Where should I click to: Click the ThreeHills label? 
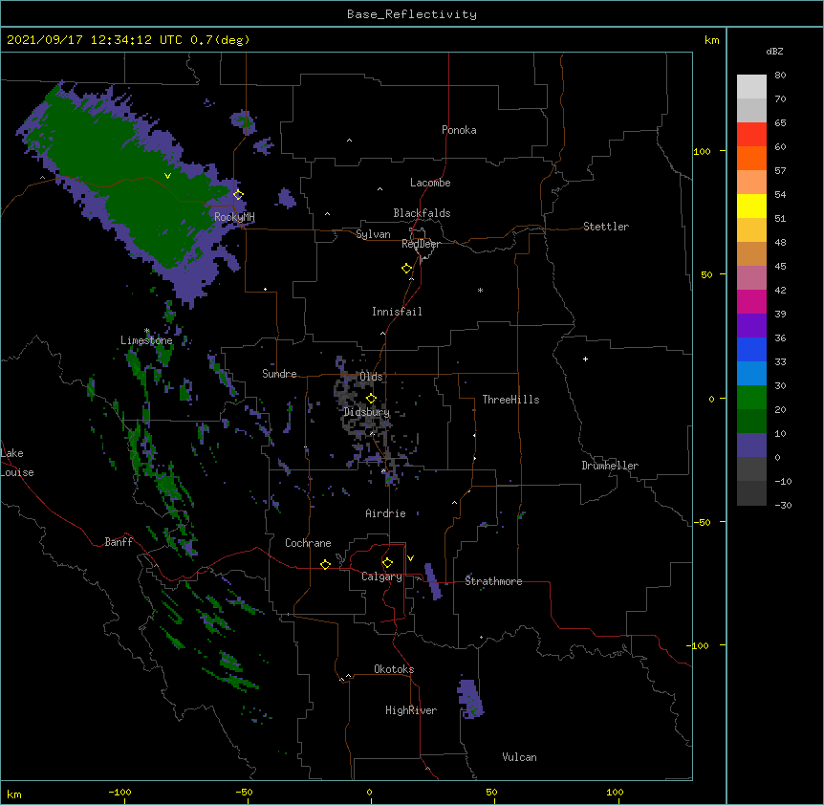[510, 400]
